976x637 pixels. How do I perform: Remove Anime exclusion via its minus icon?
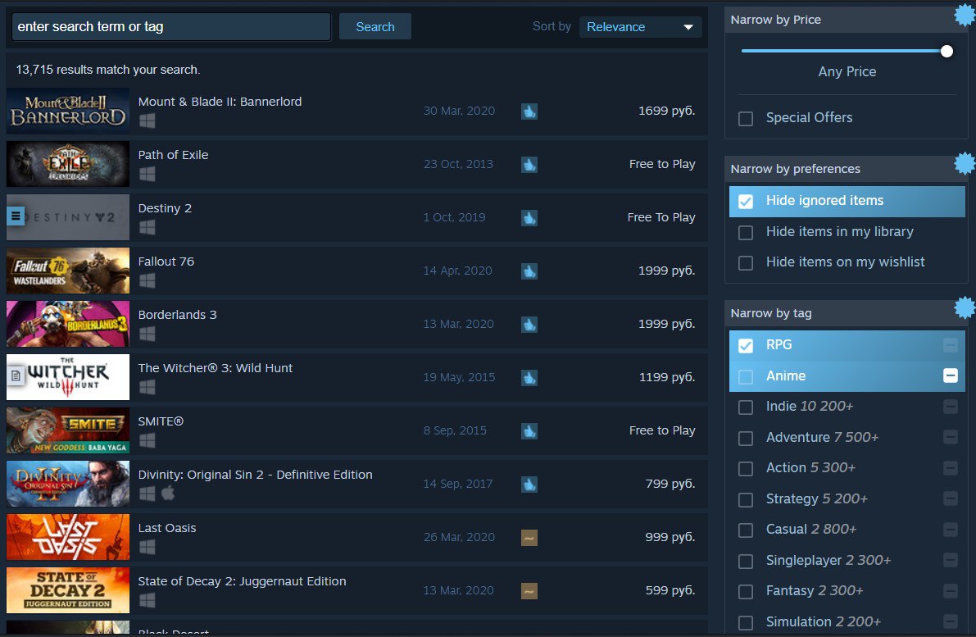pos(950,375)
